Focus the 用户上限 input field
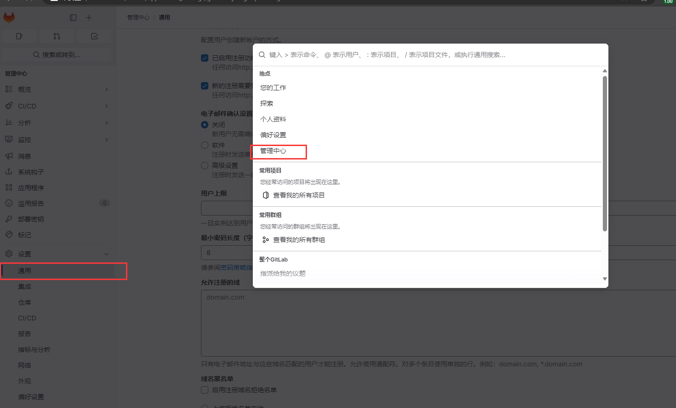 click(x=438, y=208)
